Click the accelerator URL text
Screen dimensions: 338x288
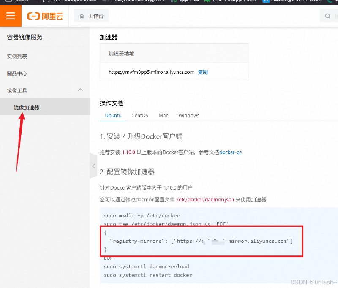point(151,72)
